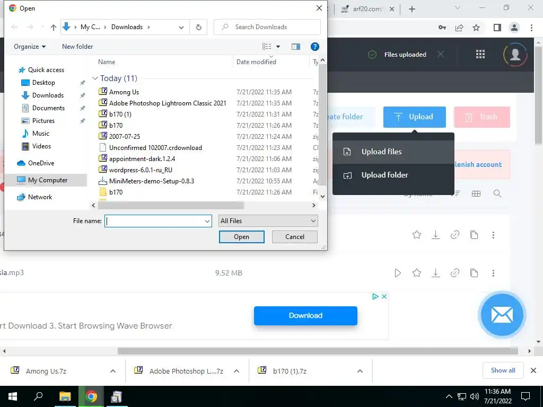Open the Organize menu

(30, 47)
